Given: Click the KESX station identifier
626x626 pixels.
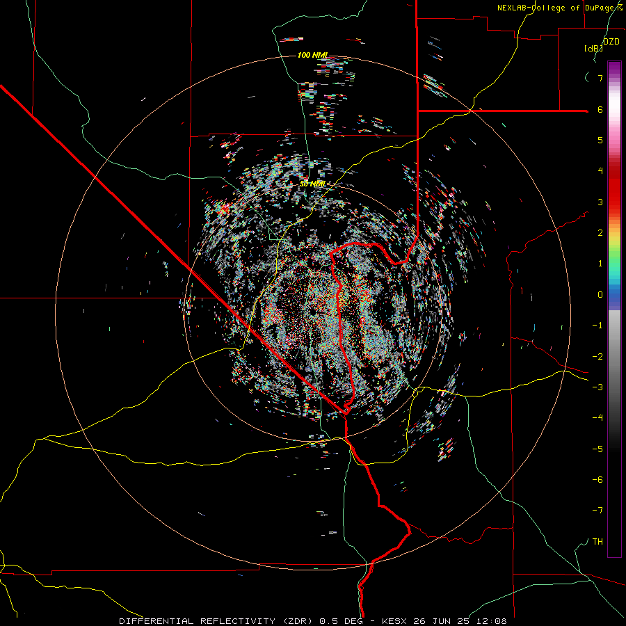Looking at the screenshot, I should point(395,621).
